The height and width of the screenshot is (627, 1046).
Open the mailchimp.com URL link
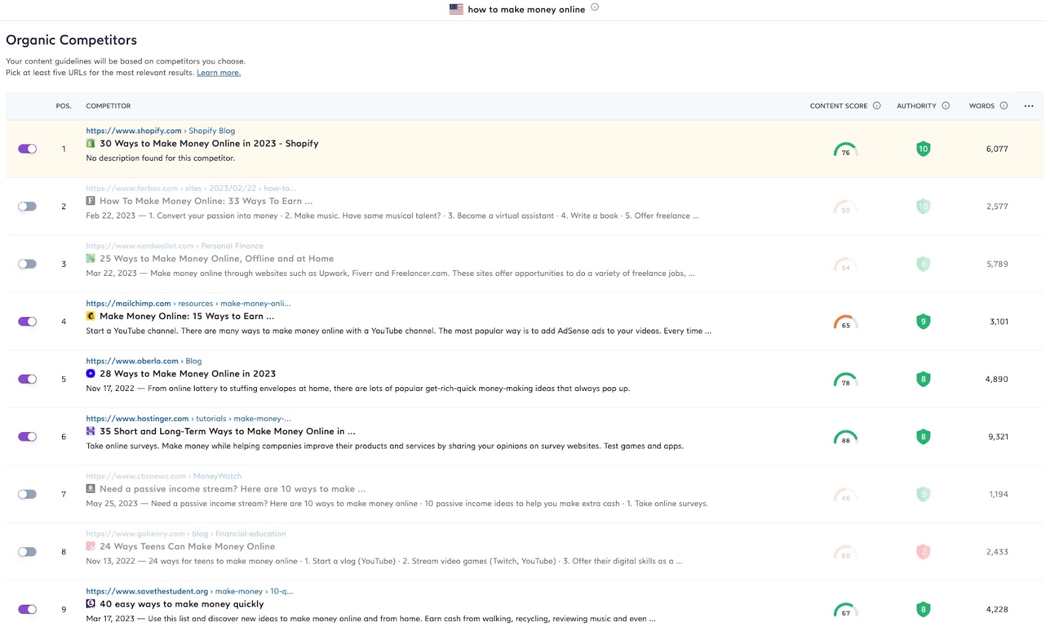pos(188,303)
